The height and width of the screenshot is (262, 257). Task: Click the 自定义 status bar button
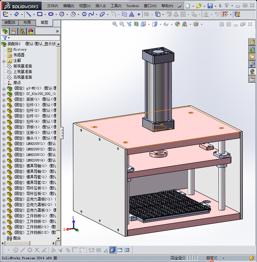tap(212, 258)
